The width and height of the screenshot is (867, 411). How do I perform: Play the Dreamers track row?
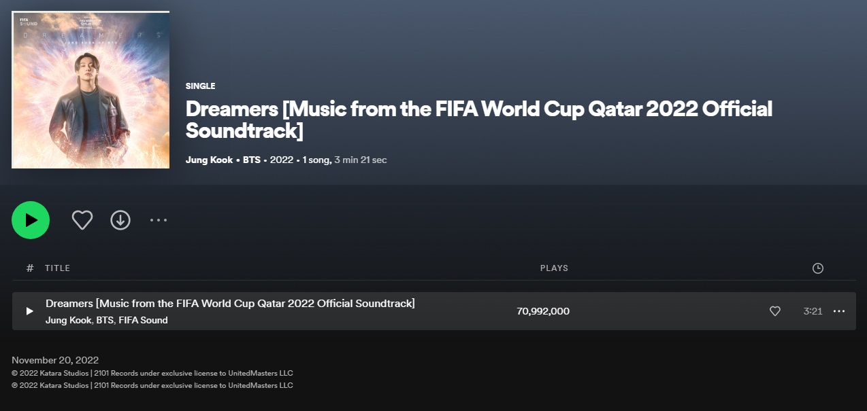(x=29, y=311)
